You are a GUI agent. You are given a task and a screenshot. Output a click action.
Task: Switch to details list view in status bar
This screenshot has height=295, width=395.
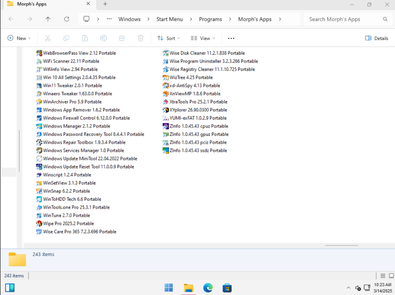click(x=382, y=276)
